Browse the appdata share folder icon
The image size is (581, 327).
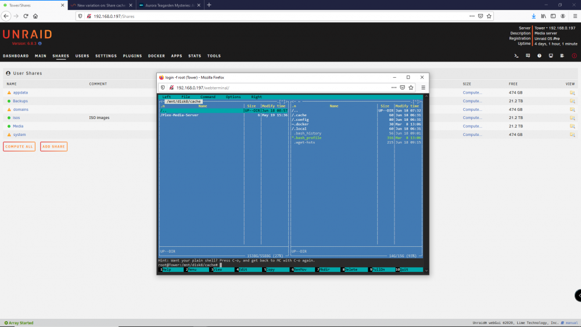[x=572, y=92]
